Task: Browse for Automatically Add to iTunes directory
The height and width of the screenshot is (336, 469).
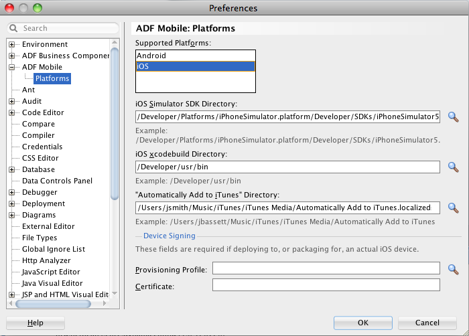Action: [454, 207]
